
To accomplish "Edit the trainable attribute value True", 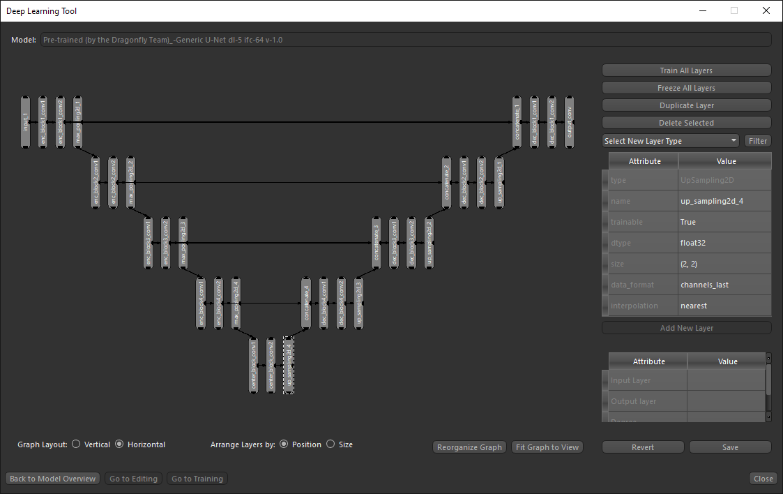I will [x=724, y=222].
